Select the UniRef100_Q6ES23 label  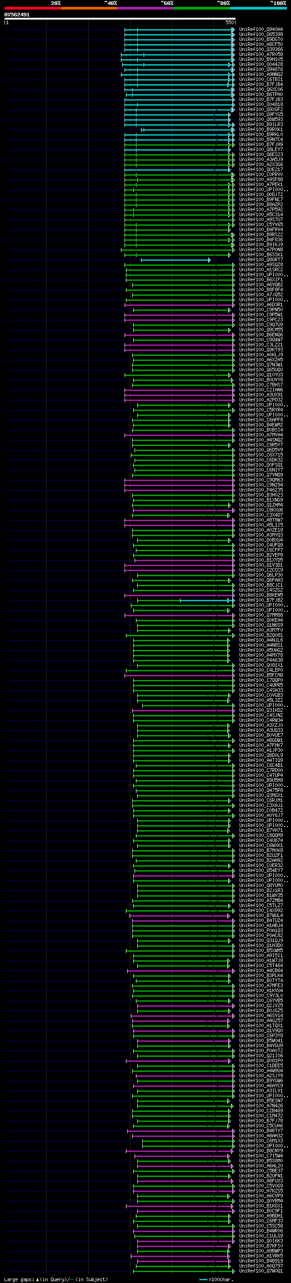261,154
